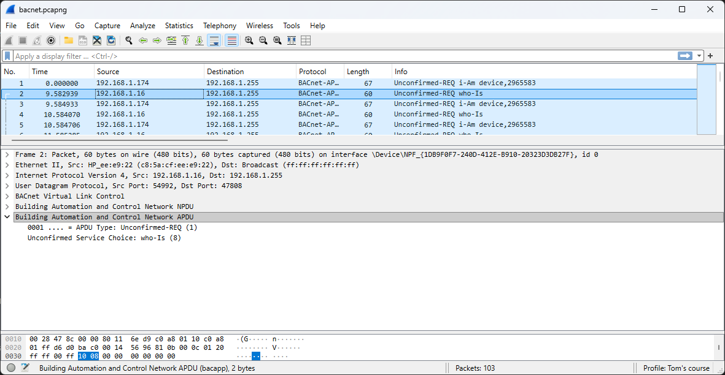Toggle packet list colorization
This screenshot has height=375, width=725.
click(231, 40)
